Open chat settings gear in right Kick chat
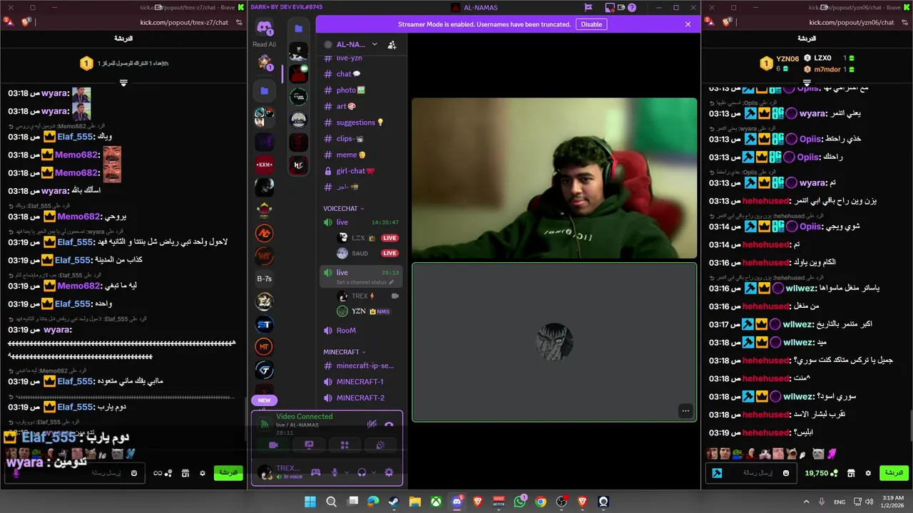Viewport: 913px width, 513px height. tap(868, 473)
